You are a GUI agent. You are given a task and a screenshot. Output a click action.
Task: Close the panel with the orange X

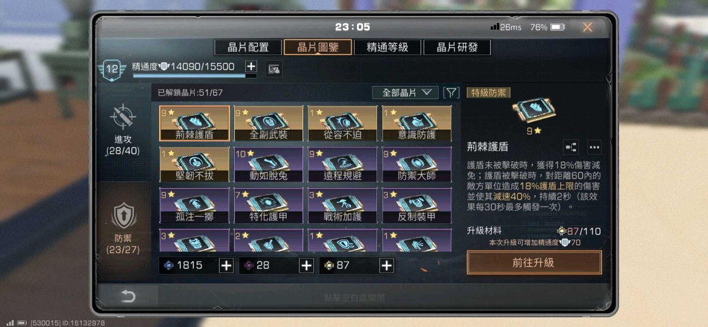[587, 27]
